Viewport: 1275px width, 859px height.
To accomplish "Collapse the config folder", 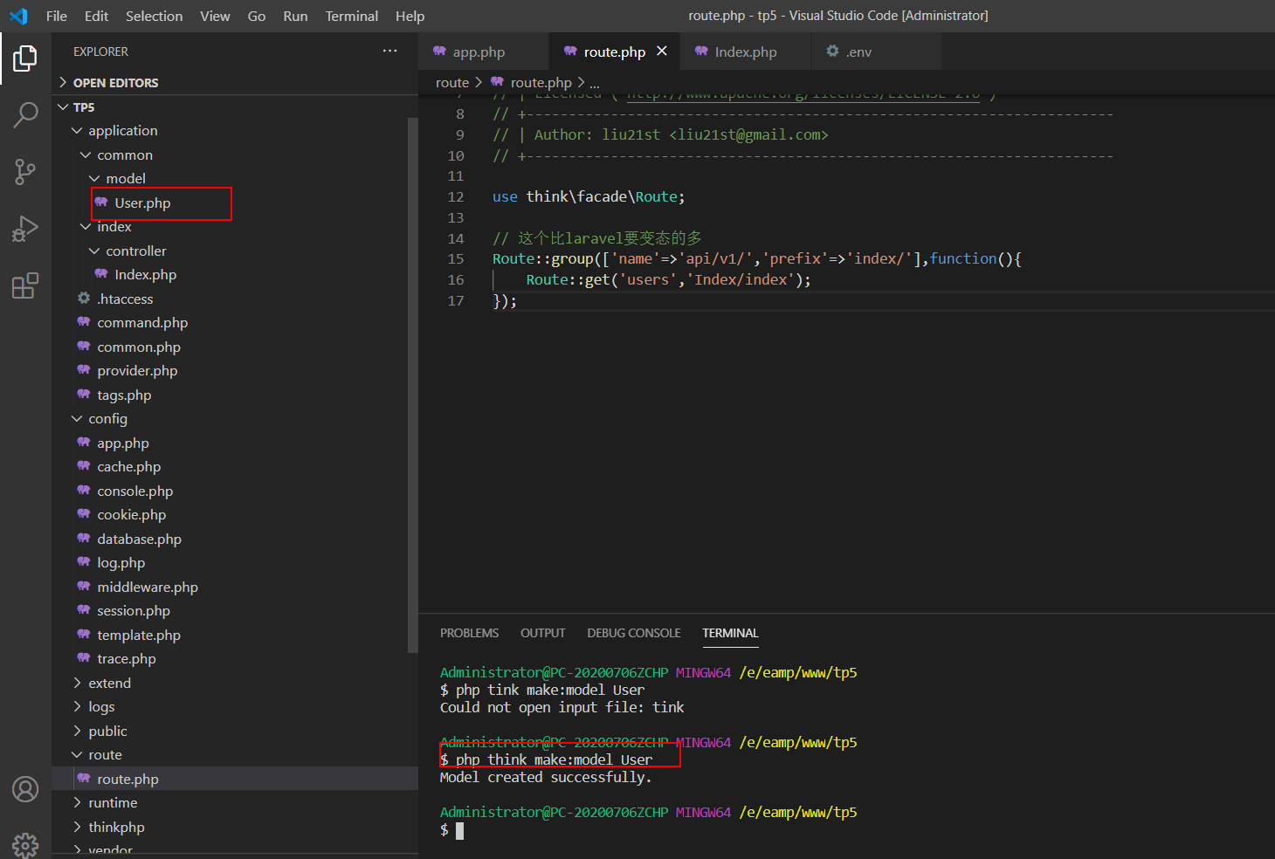I will point(107,419).
